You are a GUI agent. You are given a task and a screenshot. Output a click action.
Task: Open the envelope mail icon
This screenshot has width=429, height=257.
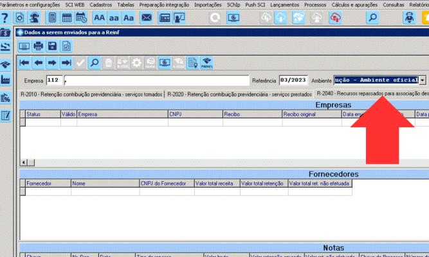(147, 18)
